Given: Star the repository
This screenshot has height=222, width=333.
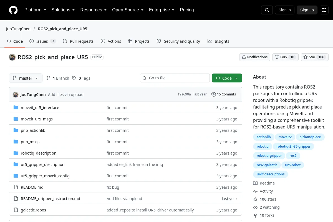Looking at the screenshot, I should tap(315, 57).
